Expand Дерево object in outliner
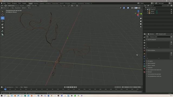This screenshot has height=97, width=173. [x=148, y=11]
